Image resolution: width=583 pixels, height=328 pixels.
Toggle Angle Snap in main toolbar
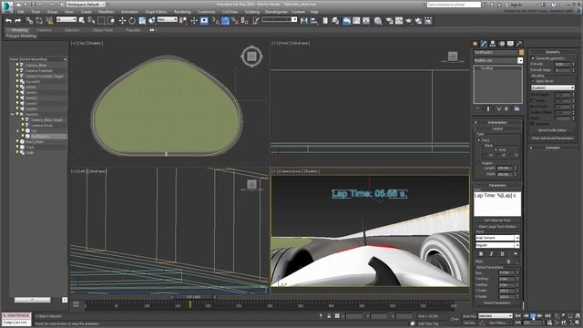coord(225,21)
